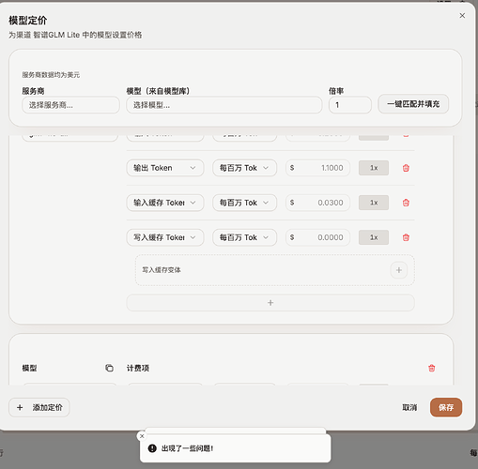Click the plus icon in 写入缓存变体 box

(399, 270)
